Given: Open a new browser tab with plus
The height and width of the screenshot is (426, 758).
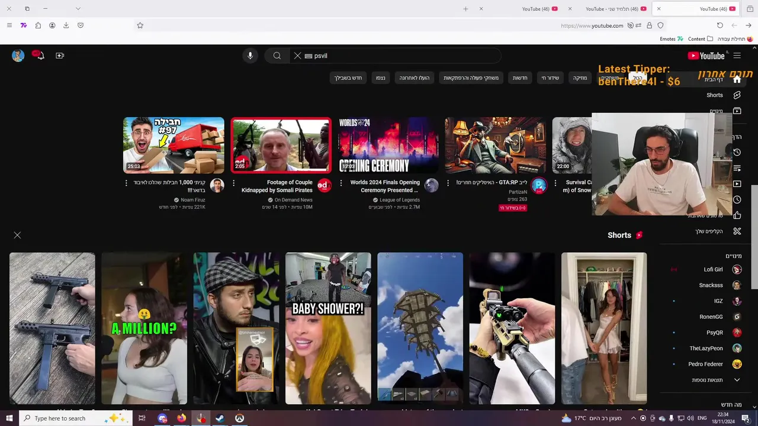Looking at the screenshot, I should click(465, 9).
